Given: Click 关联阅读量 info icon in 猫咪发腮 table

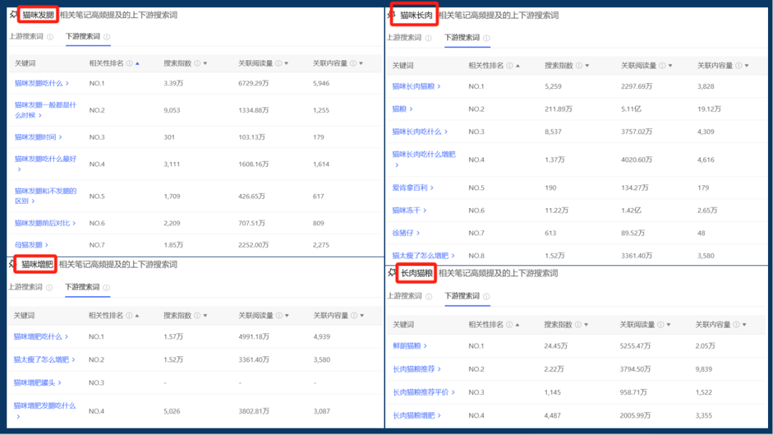Looking at the screenshot, I should click(278, 64).
